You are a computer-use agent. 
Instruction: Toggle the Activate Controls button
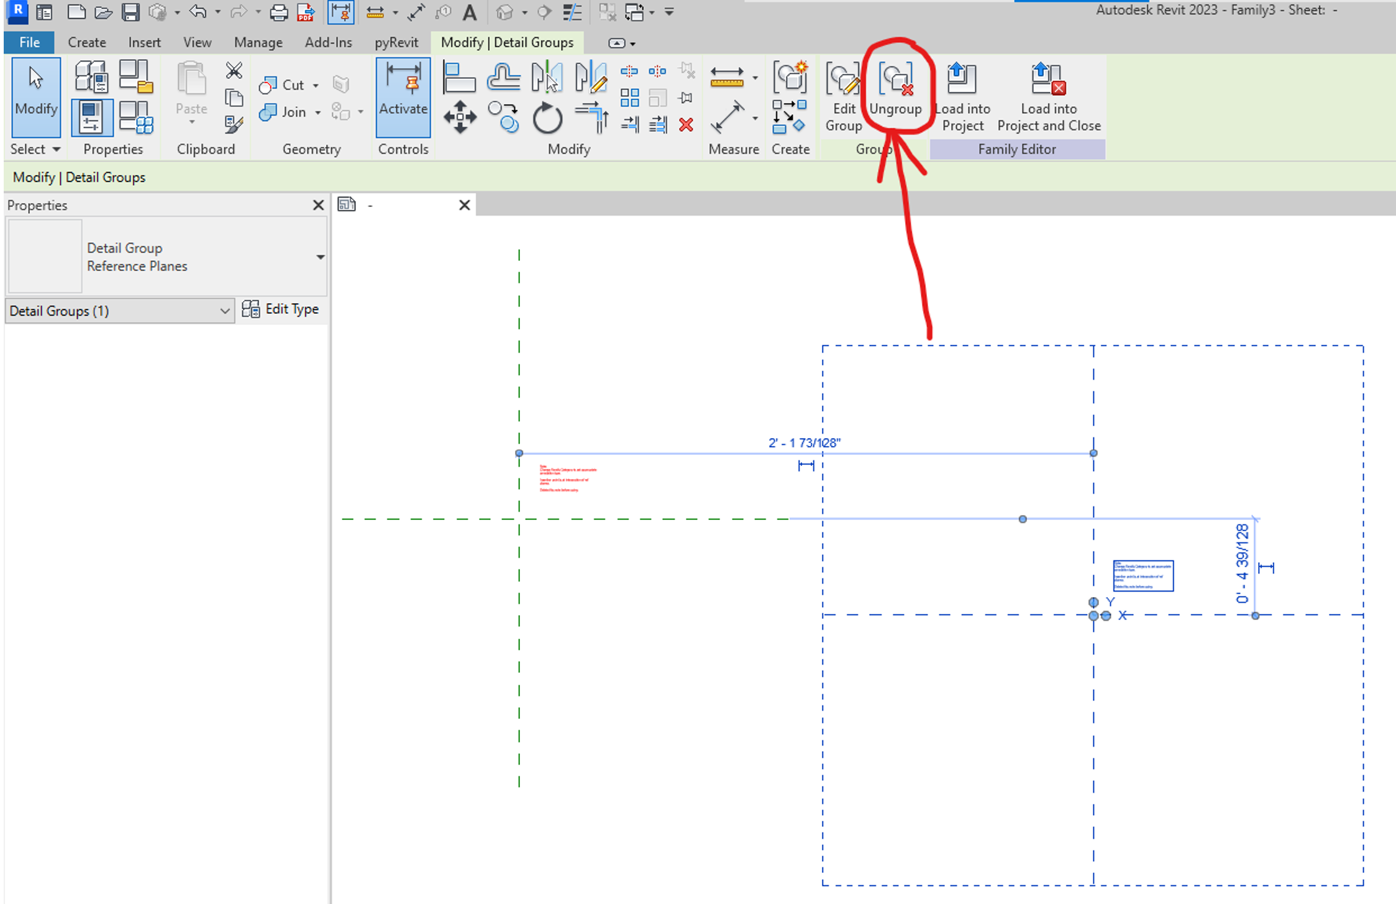(403, 97)
